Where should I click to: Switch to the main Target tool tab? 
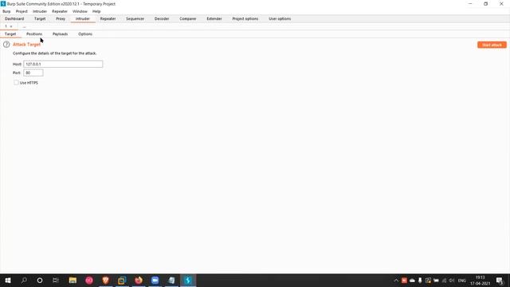pyautogui.click(x=40, y=19)
